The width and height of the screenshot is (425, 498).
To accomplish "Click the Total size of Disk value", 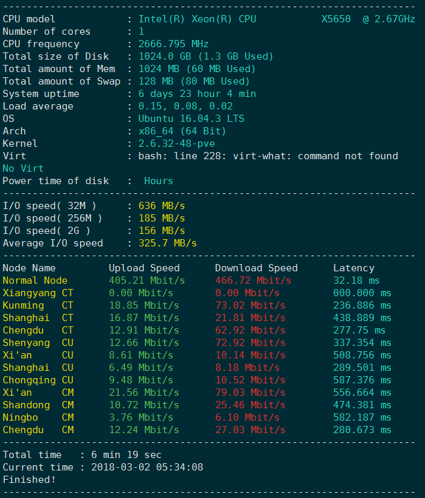I will click(x=205, y=56).
